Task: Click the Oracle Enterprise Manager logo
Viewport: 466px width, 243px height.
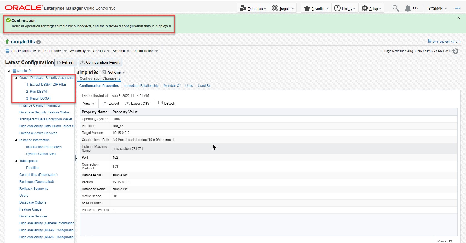Action: (x=60, y=8)
